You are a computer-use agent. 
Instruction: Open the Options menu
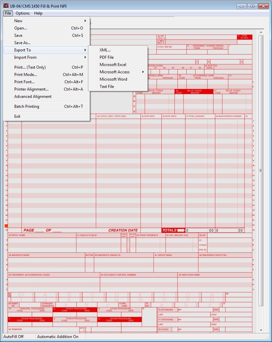pos(23,13)
